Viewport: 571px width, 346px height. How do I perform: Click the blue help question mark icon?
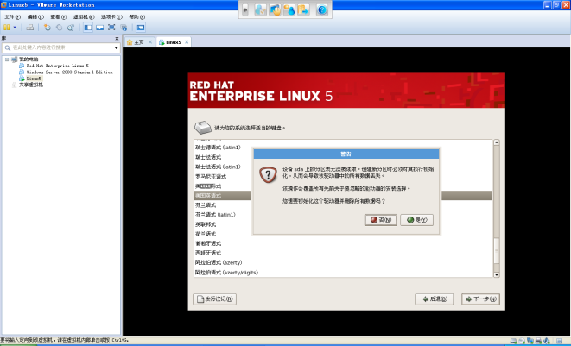pyautogui.click(x=322, y=9)
